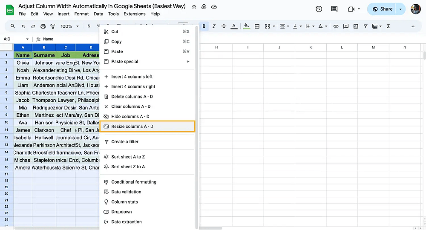
Task: Toggle strikethrough formatting
Action: pos(224,26)
